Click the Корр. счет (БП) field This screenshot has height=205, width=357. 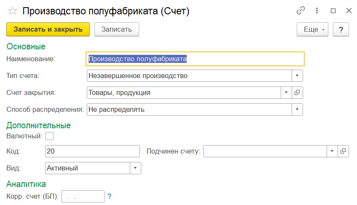pyautogui.click(x=83, y=196)
